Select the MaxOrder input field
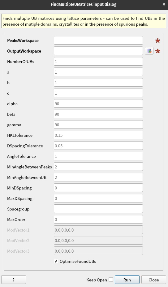Screen dimensions: 168x287 98,219
